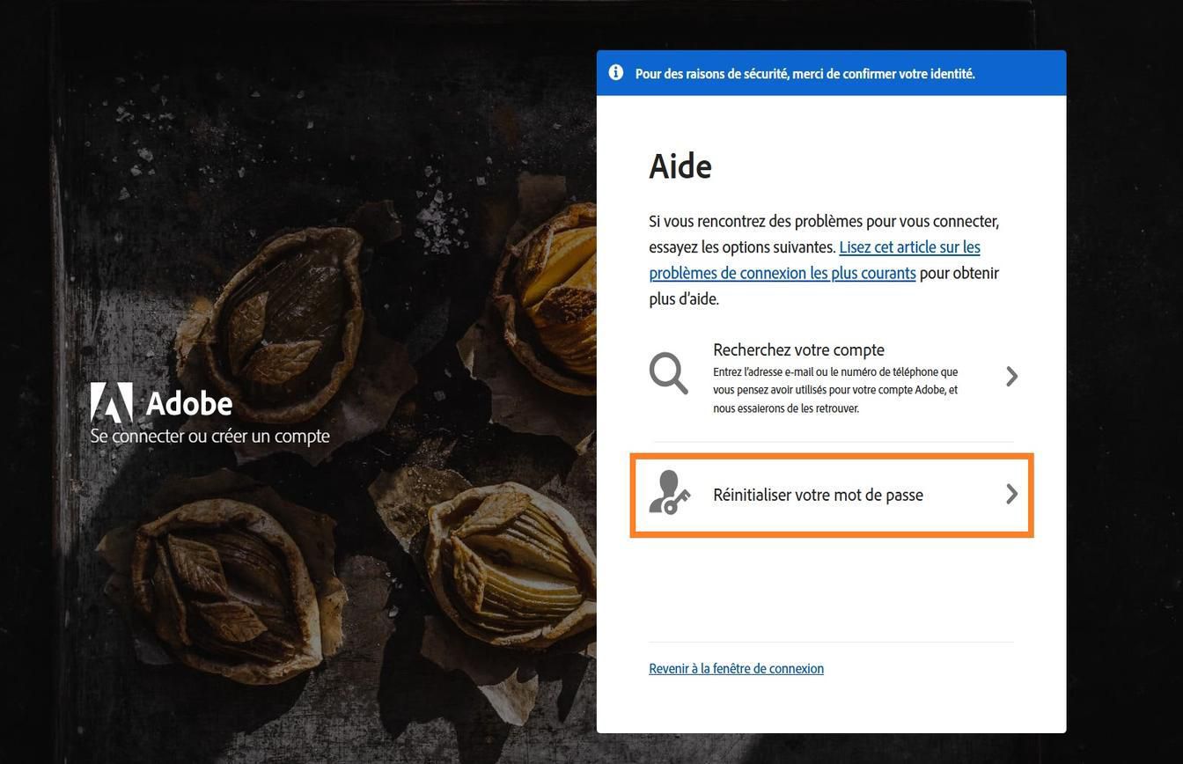Click the Rechercher votre compte option
1183x764 pixels.
tap(798, 349)
